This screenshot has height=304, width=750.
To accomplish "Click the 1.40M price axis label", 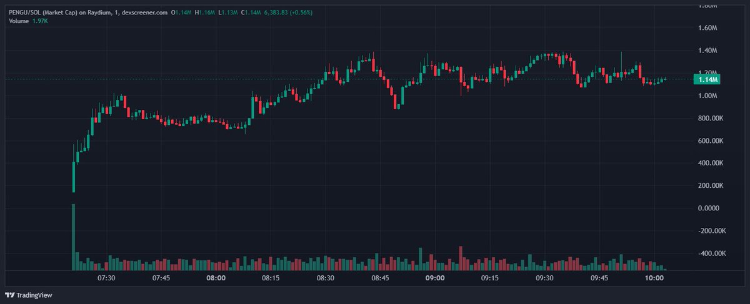I will pyautogui.click(x=707, y=51).
